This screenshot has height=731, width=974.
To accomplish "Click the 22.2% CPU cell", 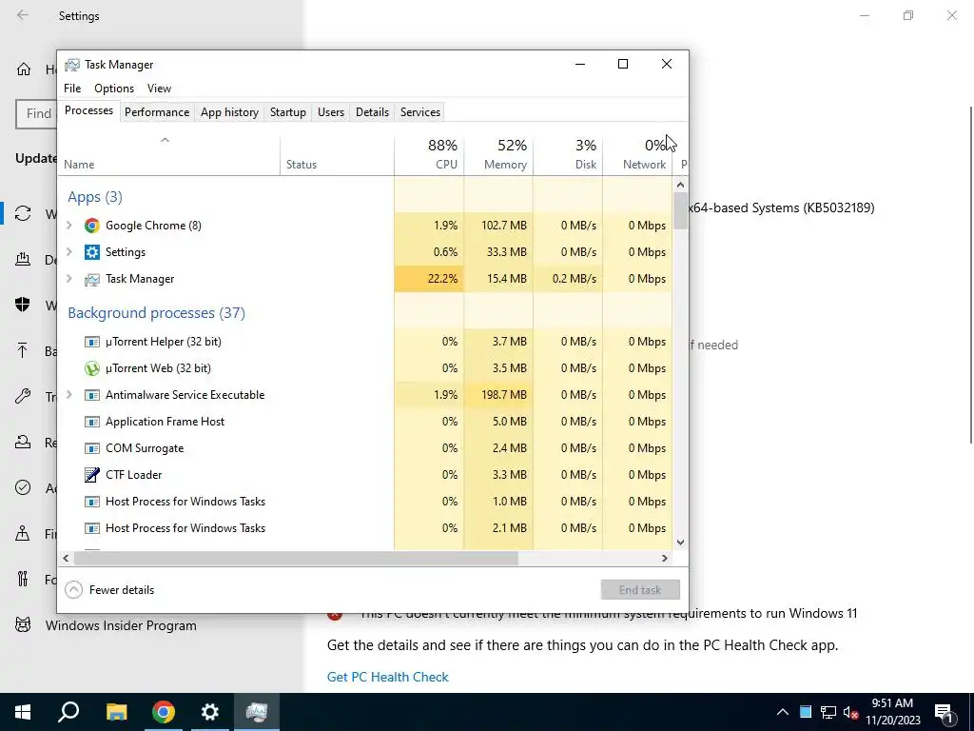I will pos(429,279).
